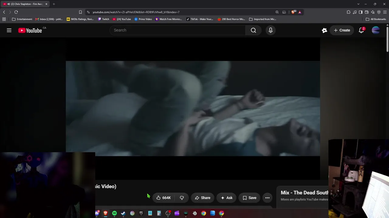Open the account avatar menu

[x=376, y=30]
